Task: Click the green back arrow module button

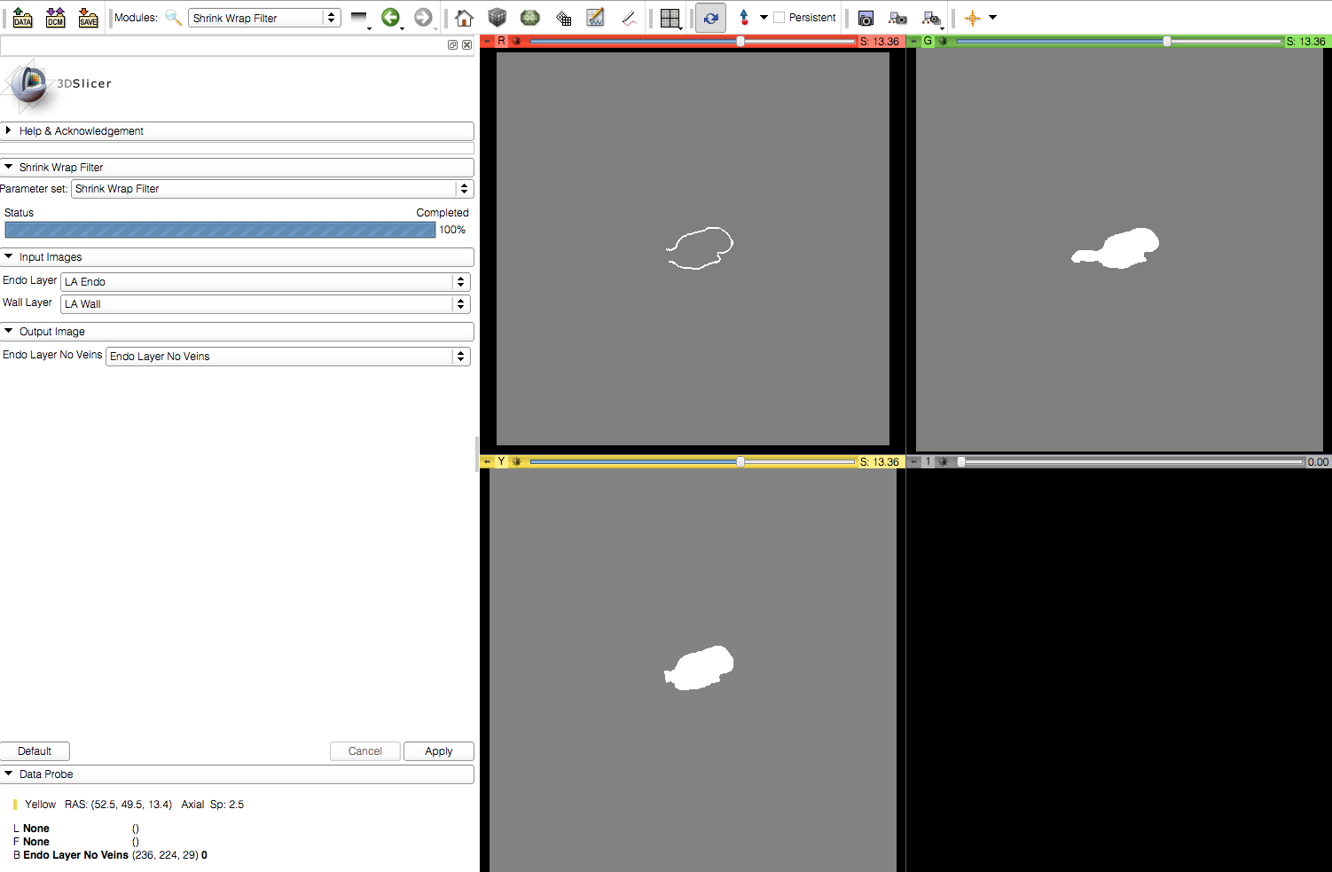Action: point(390,17)
